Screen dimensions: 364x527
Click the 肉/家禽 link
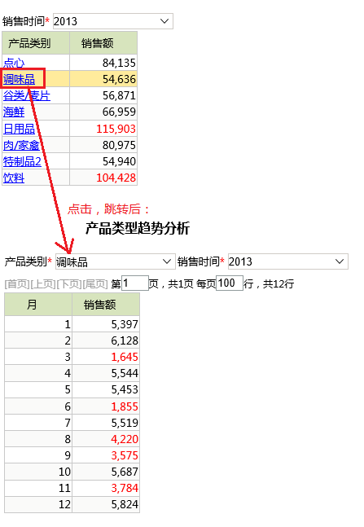pyautogui.click(x=21, y=145)
